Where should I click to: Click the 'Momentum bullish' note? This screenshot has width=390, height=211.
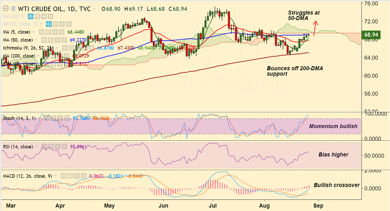pos(333,126)
